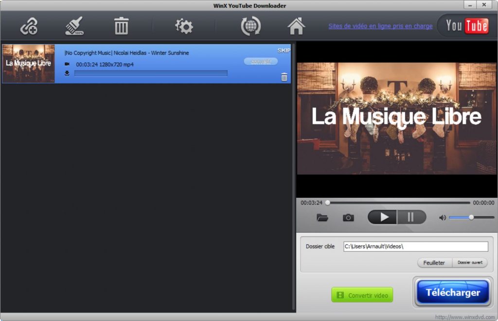Take a snapshot with the camera icon

pyautogui.click(x=348, y=217)
